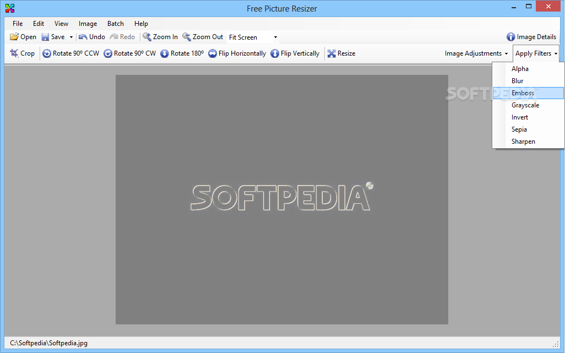Click the Rotate 90° CCW icon
This screenshot has width=565, height=353.
[x=47, y=53]
